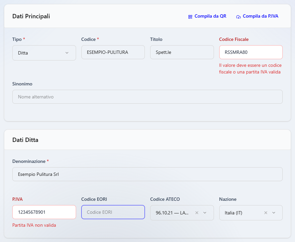The height and width of the screenshot is (242, 295).
Task: Click the Dati Principali heading
Action: pos(31,16)
